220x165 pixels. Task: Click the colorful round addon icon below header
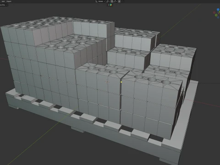coord(111,5)
